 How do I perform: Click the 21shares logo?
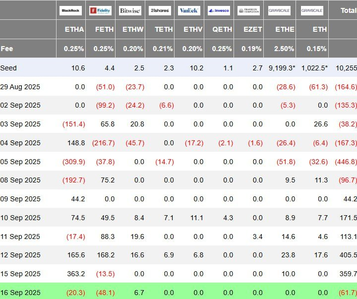[x=160, y=10]
